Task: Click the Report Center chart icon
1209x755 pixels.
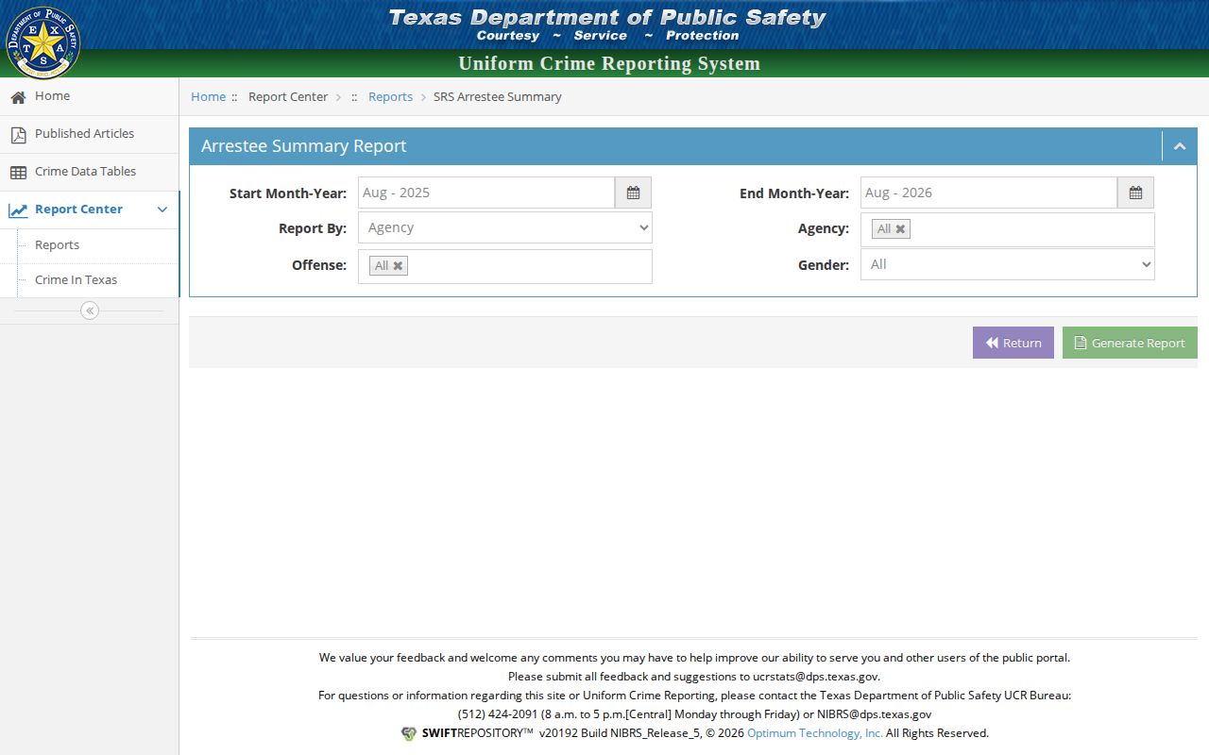Action: (18, 210)
